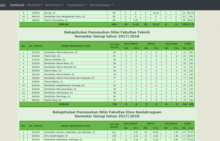Open the Dashboard menu item
The width and height of the screenshot is (220, 141).
point(17,5)
